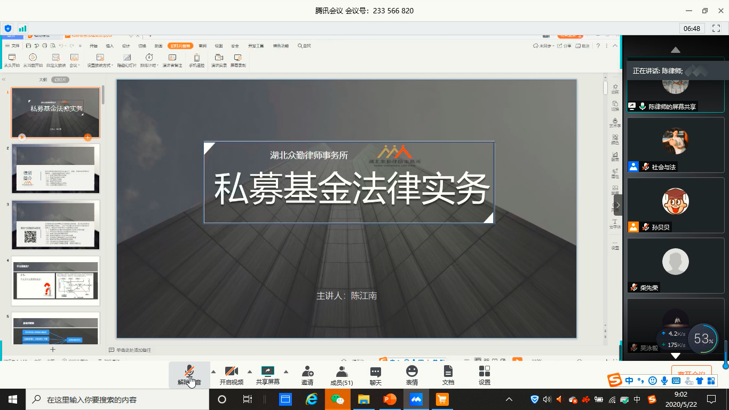Screen dimensions: 729x410
Task: Click the 共享屏幕 share screen icon
Action: [x=267, y=374]
